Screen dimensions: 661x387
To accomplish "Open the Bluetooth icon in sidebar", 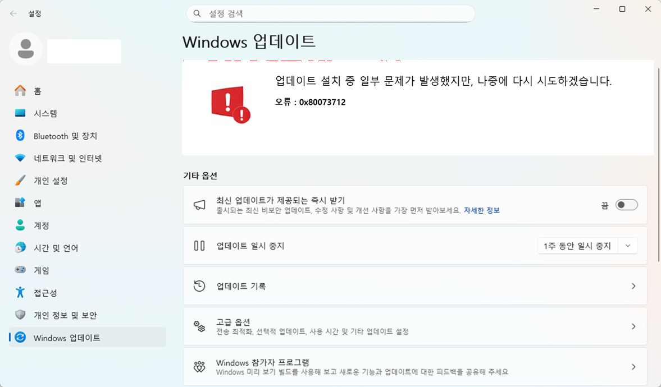I will (20, 135).
